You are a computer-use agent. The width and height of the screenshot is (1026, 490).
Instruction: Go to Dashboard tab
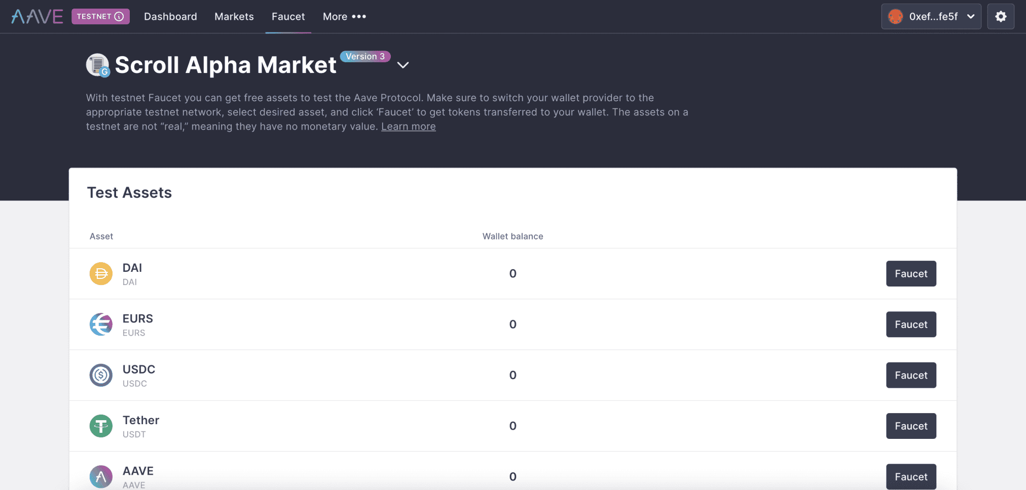tap(170, 17)
